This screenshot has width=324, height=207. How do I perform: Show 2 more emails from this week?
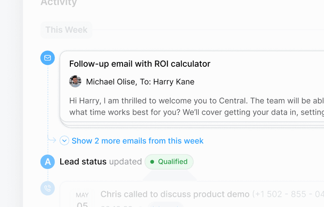pos(137,141)
